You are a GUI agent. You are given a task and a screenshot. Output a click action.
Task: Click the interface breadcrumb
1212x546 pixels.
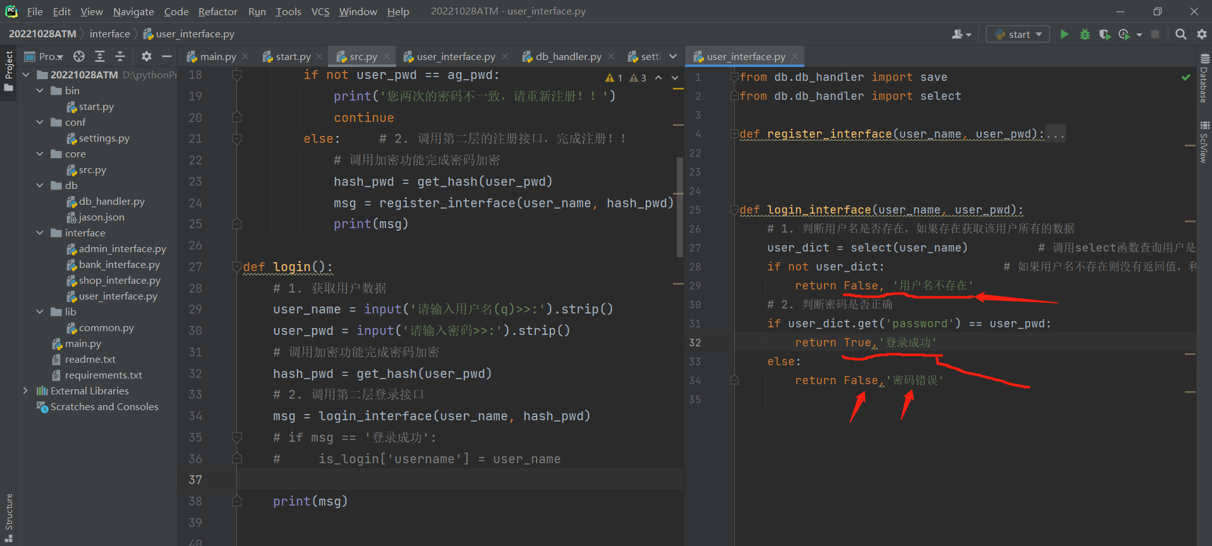coord(109,33)
